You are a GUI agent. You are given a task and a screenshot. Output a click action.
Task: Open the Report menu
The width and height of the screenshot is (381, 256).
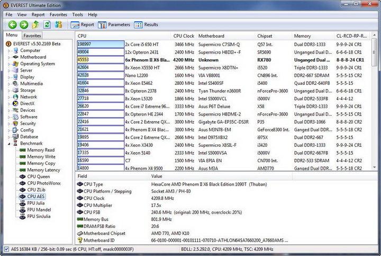38,15
